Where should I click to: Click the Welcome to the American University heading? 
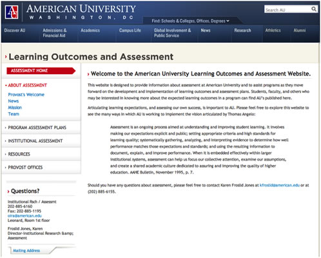click(x=200, y=74)
